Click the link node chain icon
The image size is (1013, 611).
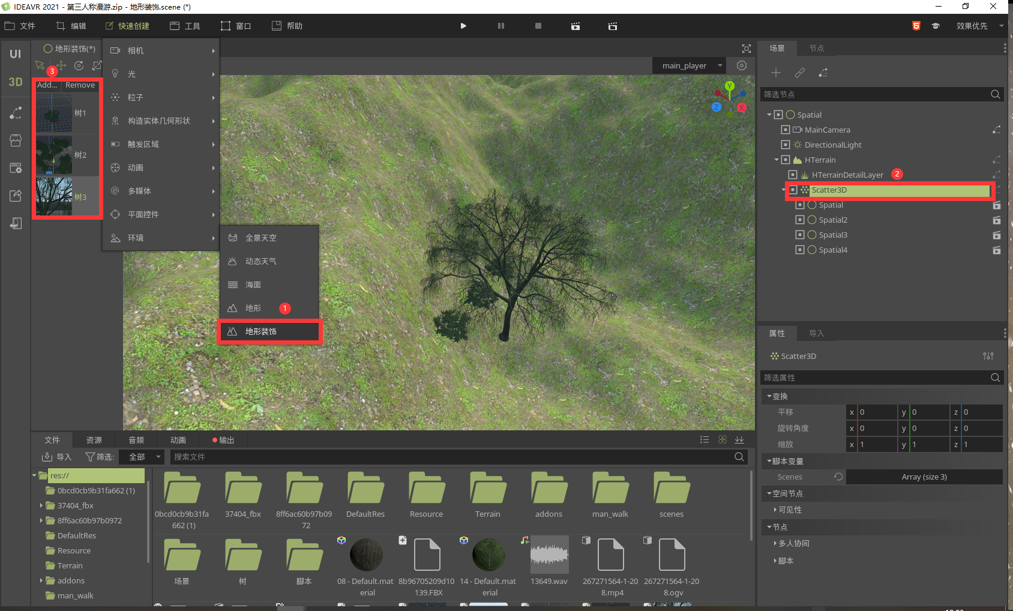coord(799,73)
